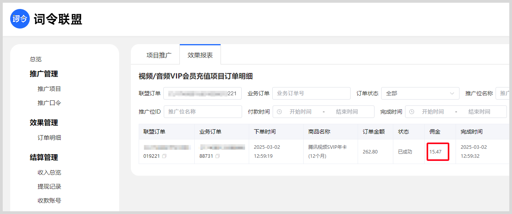
Task: Open 提现记录 in the sidebar
Action: coord(49,187)
